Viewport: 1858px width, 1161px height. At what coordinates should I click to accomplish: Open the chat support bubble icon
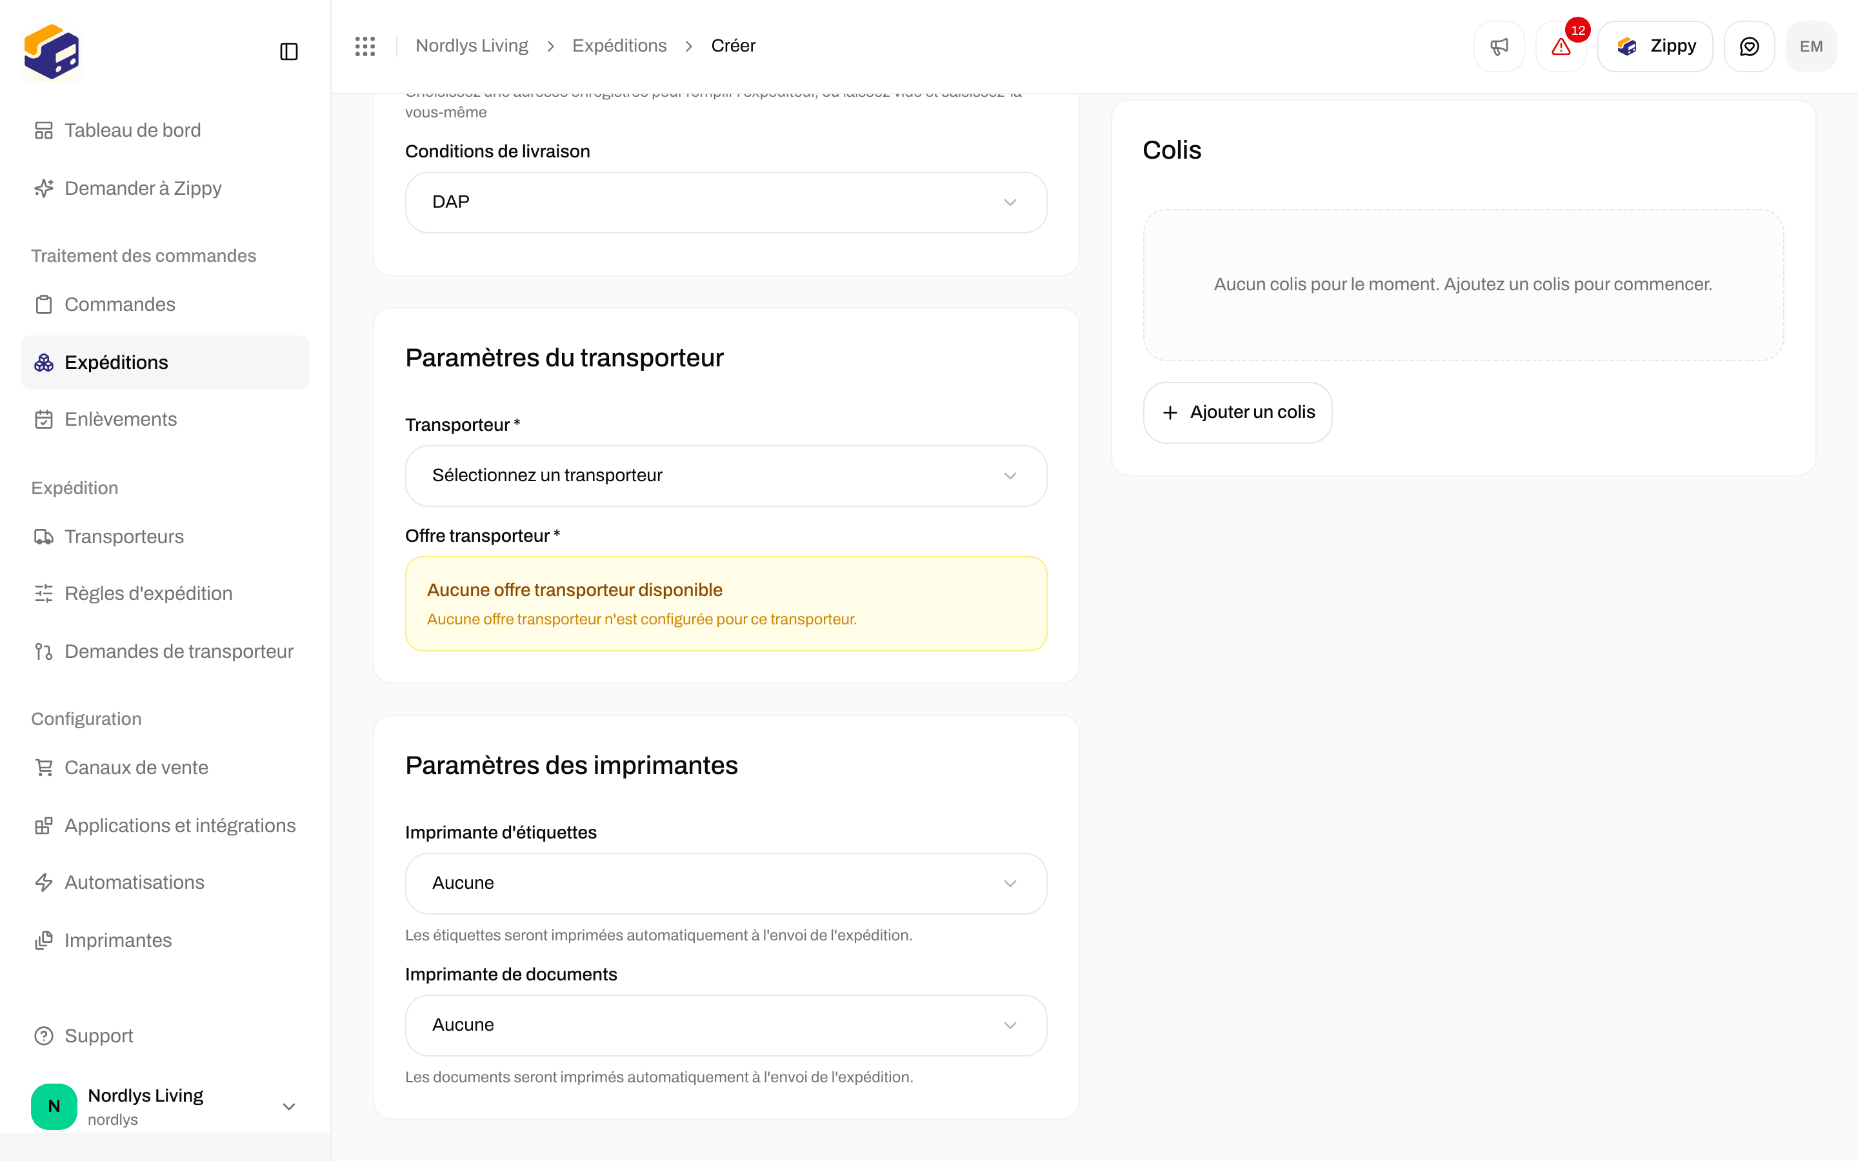1749,46
